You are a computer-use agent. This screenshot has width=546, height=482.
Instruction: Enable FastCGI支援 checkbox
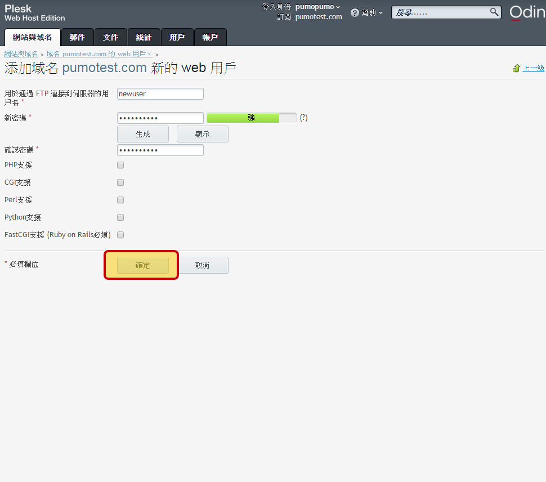coord(120,235)
